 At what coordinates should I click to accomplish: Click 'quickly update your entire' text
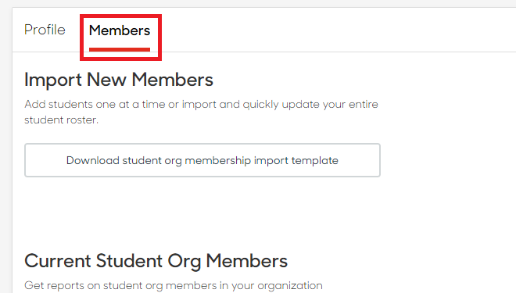point(310,105)
